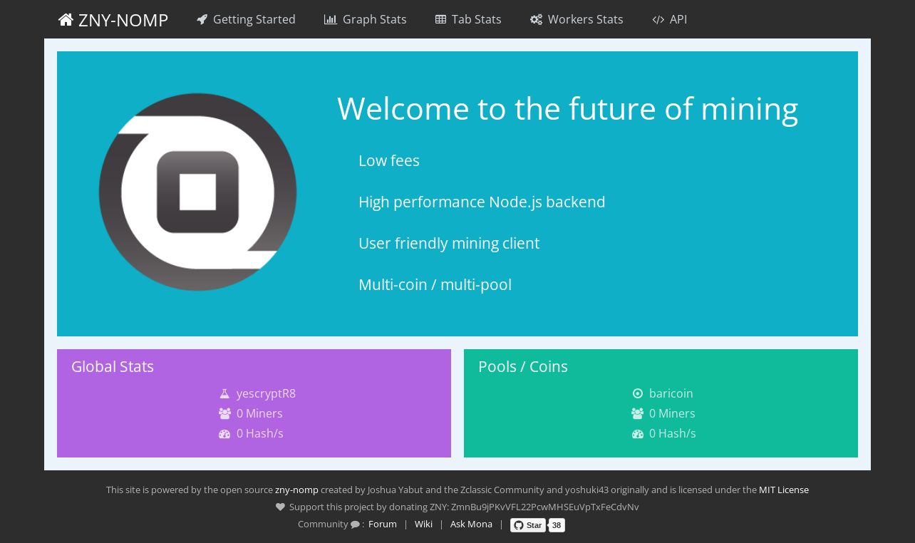Open the Wiki link in footer
915x543 pixels.
pyautogui.click(x=423, y=524)
